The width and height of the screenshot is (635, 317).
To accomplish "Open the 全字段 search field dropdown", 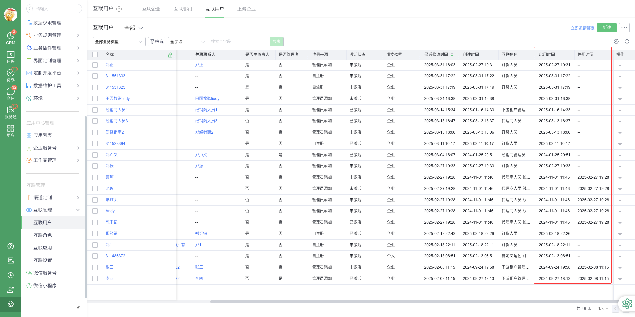I will click(x=188, y=42).
